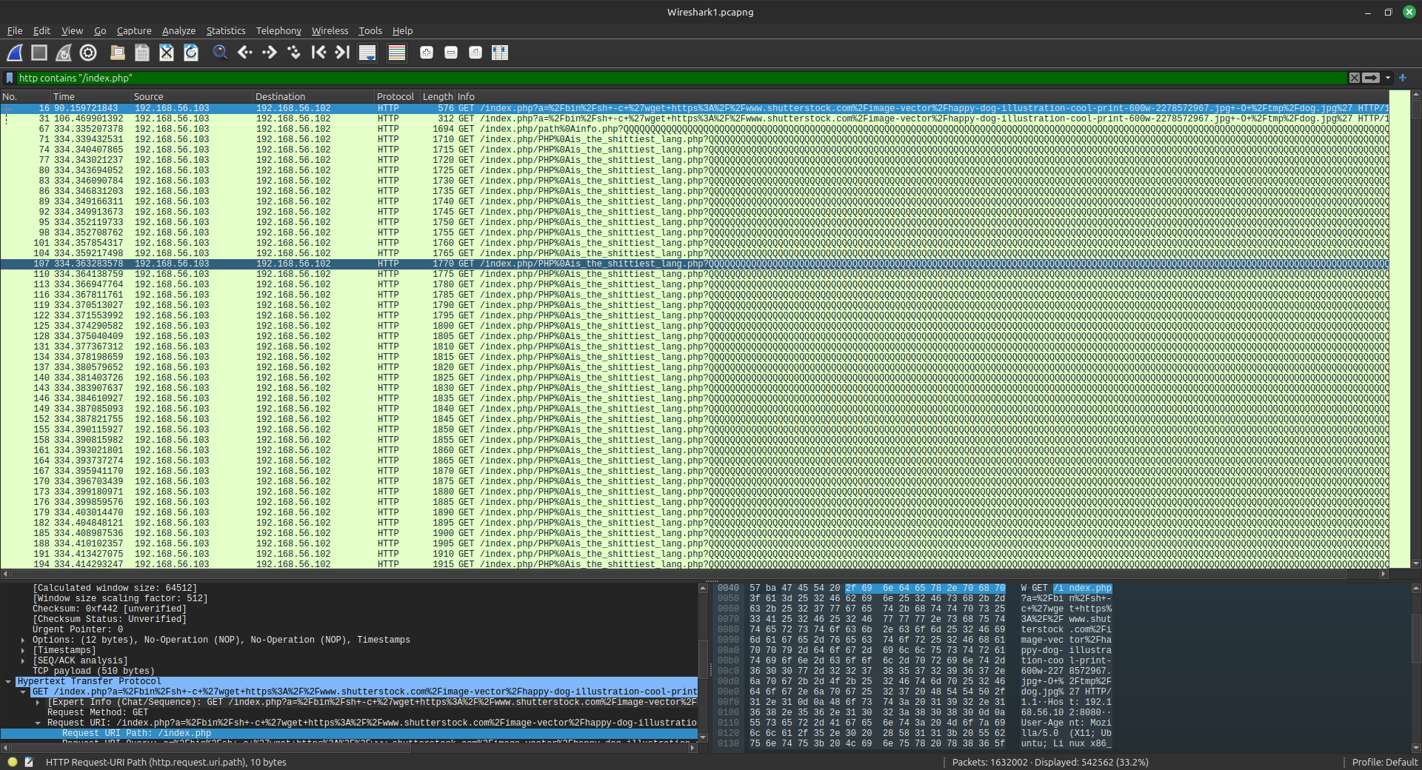Screen dimensions: 1422x770
Task: Stop the running packet capture
Action: [x=39, y=53]
